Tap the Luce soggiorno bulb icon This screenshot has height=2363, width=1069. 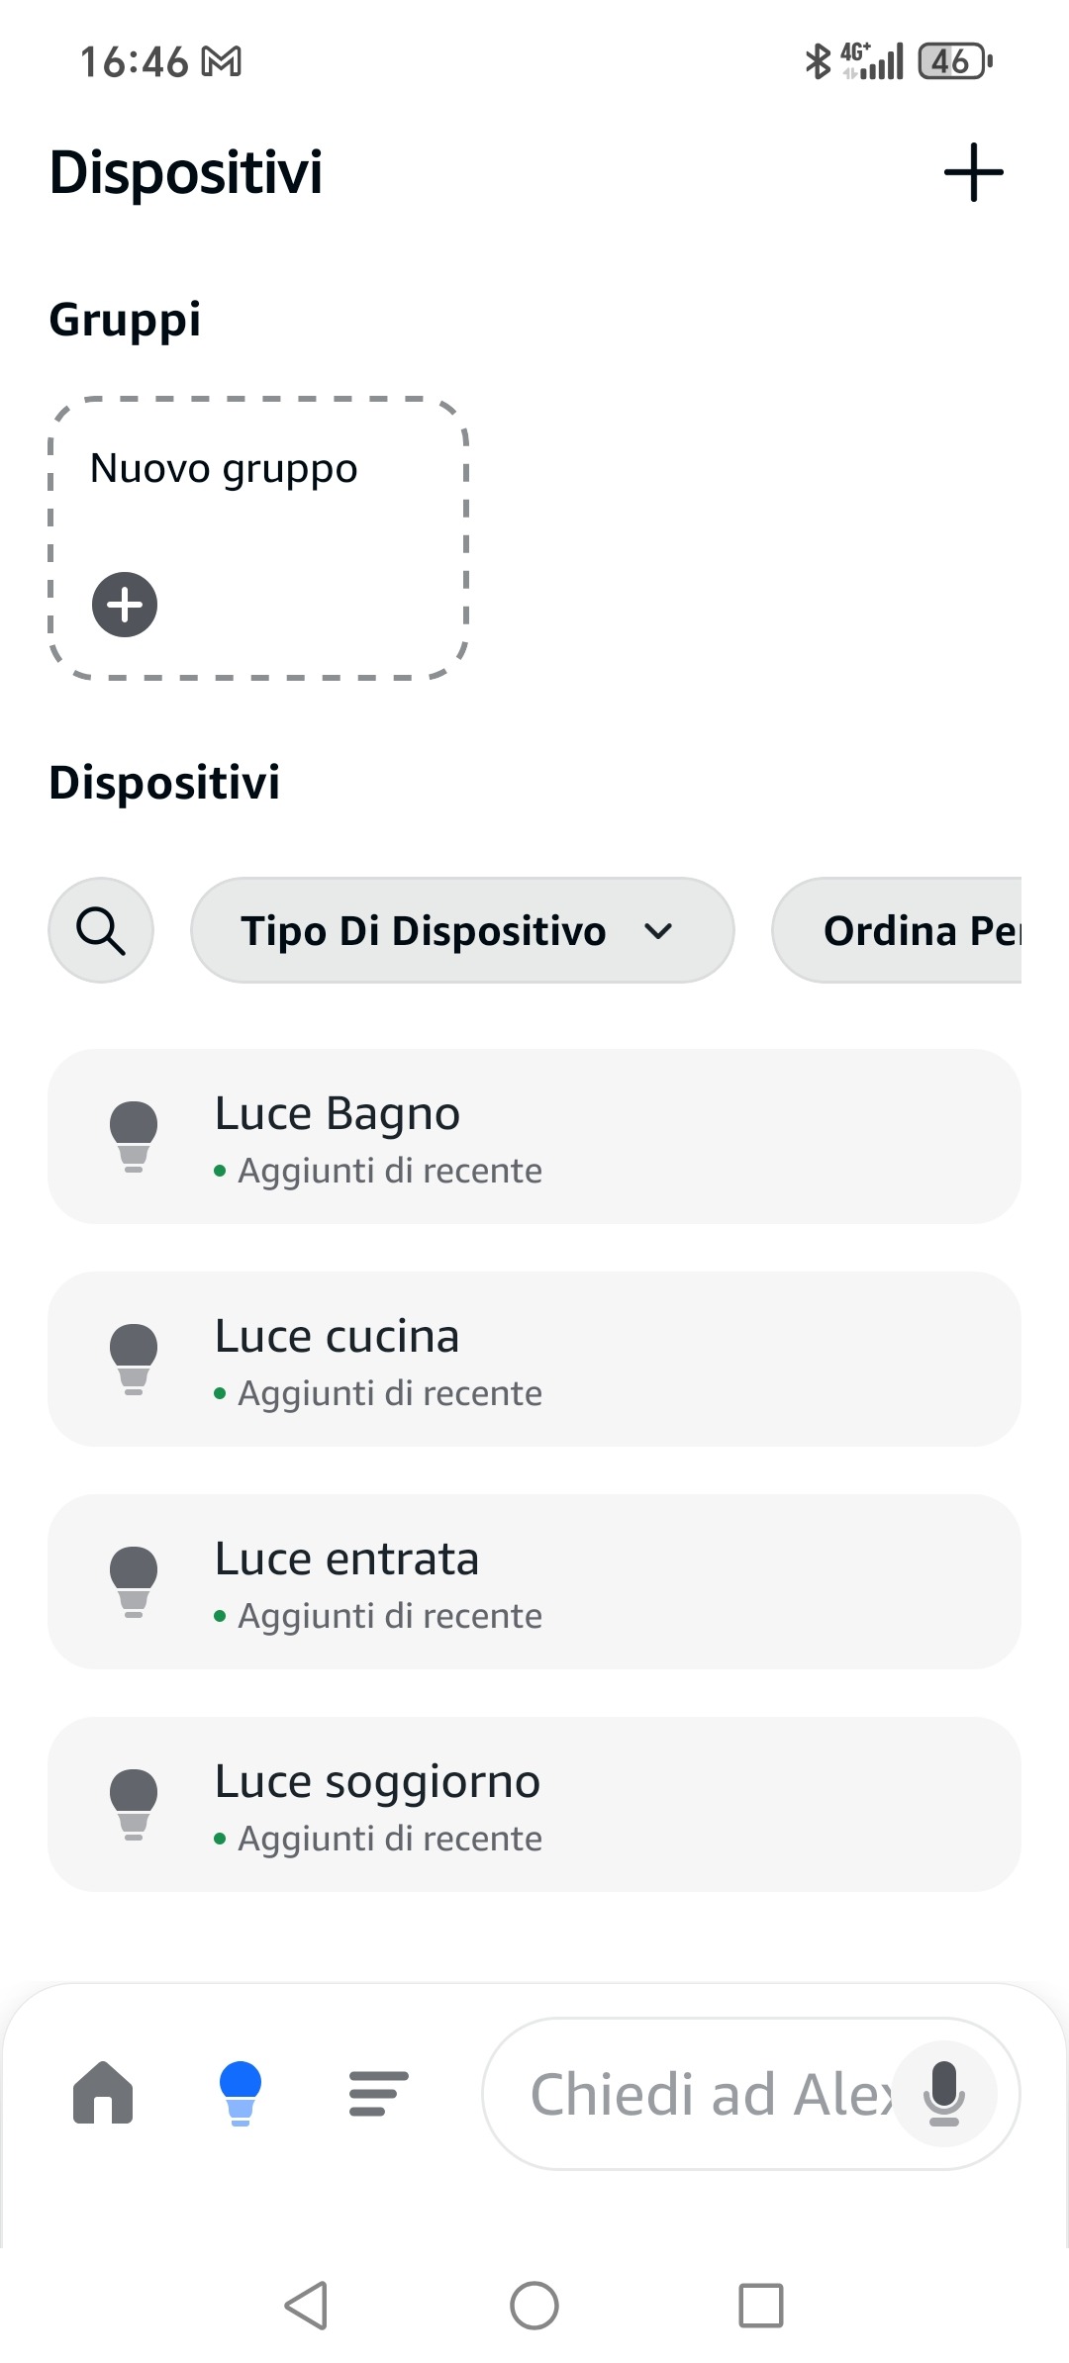tap(134, 1804)
